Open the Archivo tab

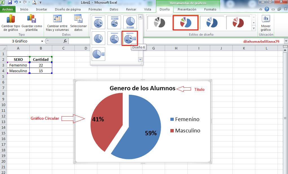8,9
